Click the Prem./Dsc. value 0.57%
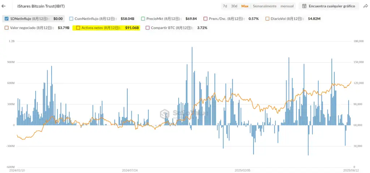 pyautogui.click(x=254, y=19)
